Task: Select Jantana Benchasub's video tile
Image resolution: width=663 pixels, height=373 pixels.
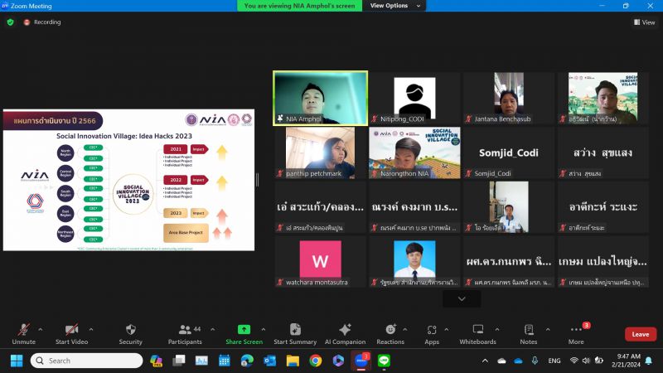Action: point(509,98)
